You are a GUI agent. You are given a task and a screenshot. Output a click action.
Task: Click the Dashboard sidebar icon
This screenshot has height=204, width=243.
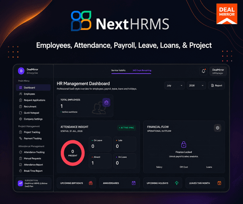(x=20, y=88)
